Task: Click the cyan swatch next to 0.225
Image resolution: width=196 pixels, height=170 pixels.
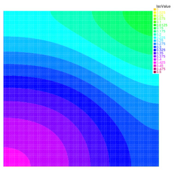Action: [154, 37]
